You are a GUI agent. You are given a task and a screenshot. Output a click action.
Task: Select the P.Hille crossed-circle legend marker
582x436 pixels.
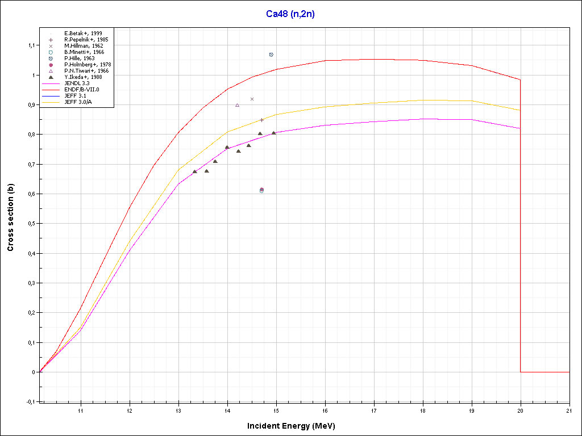pos(51,58)
